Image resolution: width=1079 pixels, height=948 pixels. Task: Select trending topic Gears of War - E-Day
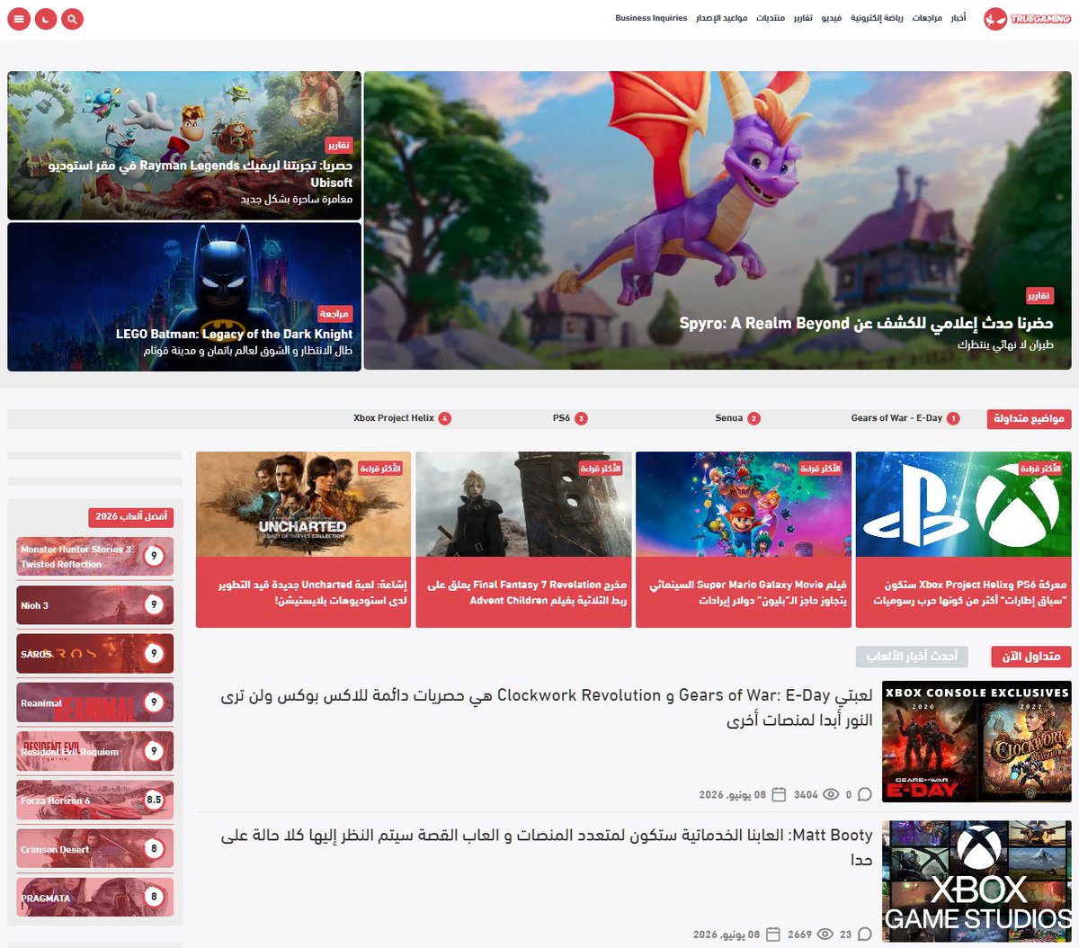point(905,418)
